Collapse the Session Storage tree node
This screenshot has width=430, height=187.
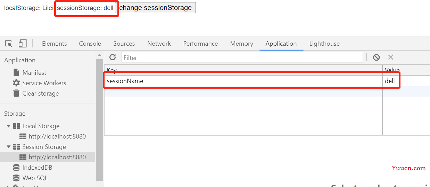pyautogui.click(x=9, y=147)
